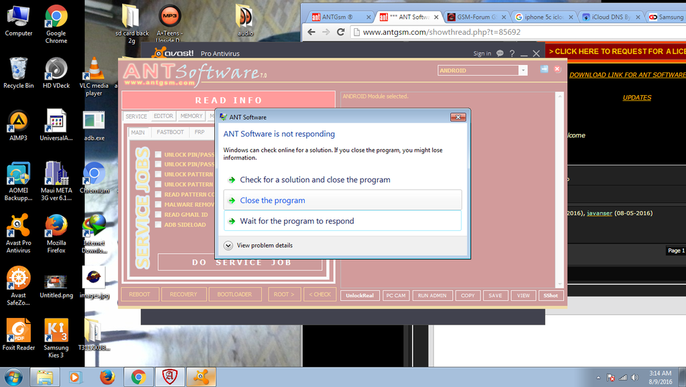Image resolution: width=686 pixels, height=387 pixels.
Task: Show hidden tray icons arrow
Action: [x=598, y=378]
